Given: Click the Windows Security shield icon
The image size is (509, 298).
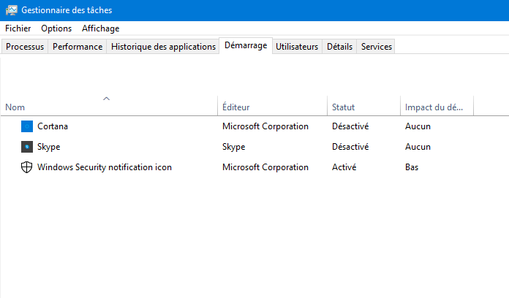Looking at the screenshot, I should (26, 167).
